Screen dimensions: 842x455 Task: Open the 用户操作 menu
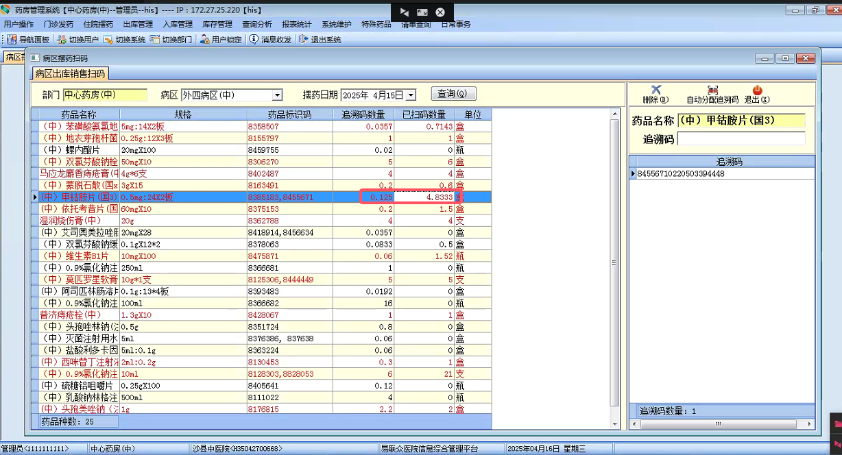19,24
